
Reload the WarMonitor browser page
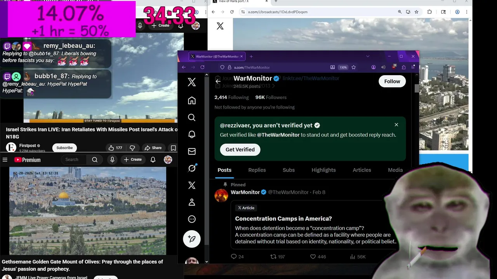click(x=202, y=67)
